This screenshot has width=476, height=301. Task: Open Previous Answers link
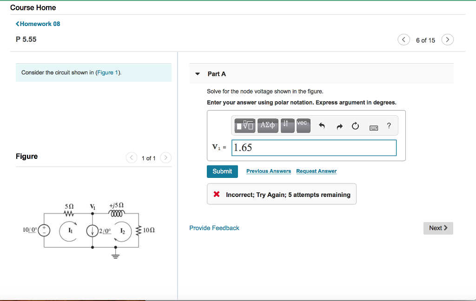point(269,171)
